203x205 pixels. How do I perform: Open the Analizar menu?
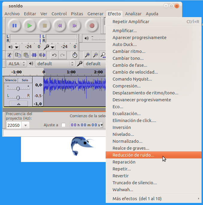(133, 14)
